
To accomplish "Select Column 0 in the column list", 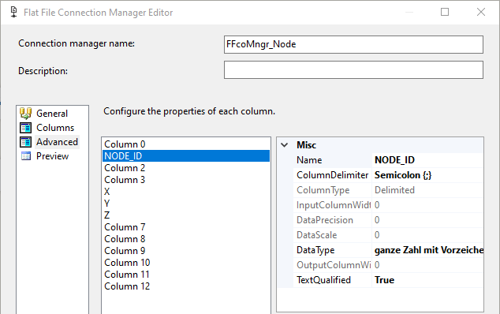I will click(186, 144).
